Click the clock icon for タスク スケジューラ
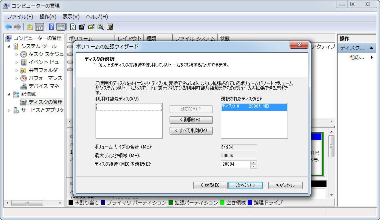 point(24,54)
